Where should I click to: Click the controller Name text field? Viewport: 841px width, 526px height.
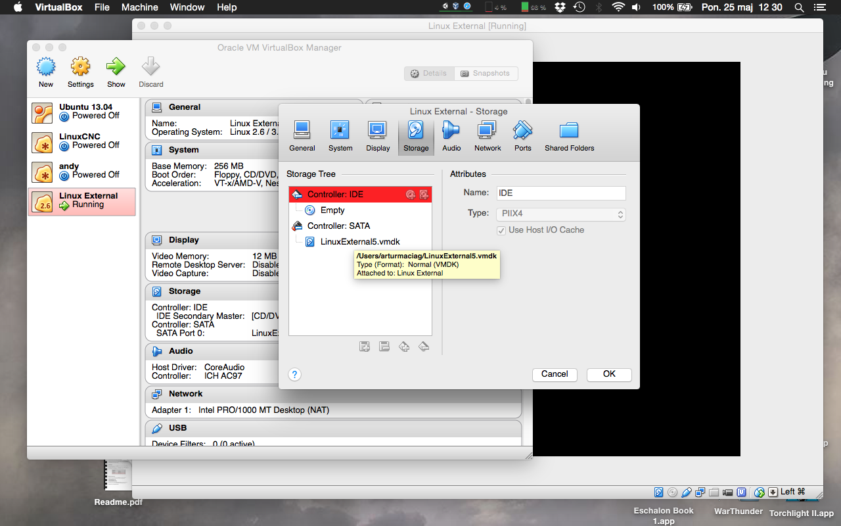(560, 193)
